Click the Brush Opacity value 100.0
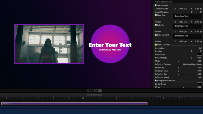The height and width of the screenshot is (114, 203). coord(199,58)
